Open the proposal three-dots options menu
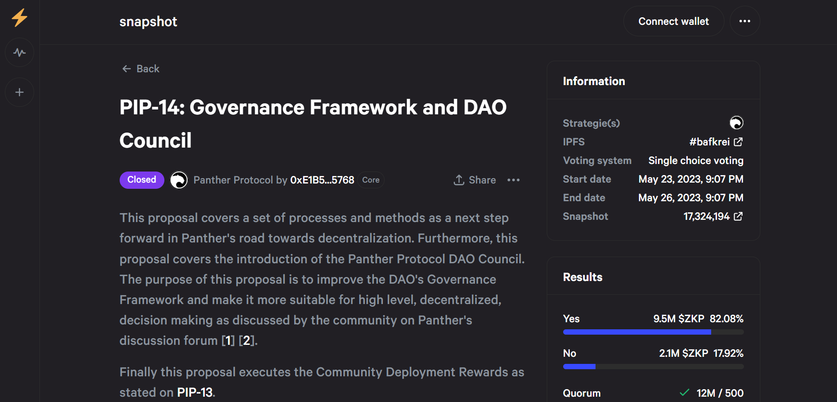This screenshot has width=837, height=402. (x=514, y=180)
